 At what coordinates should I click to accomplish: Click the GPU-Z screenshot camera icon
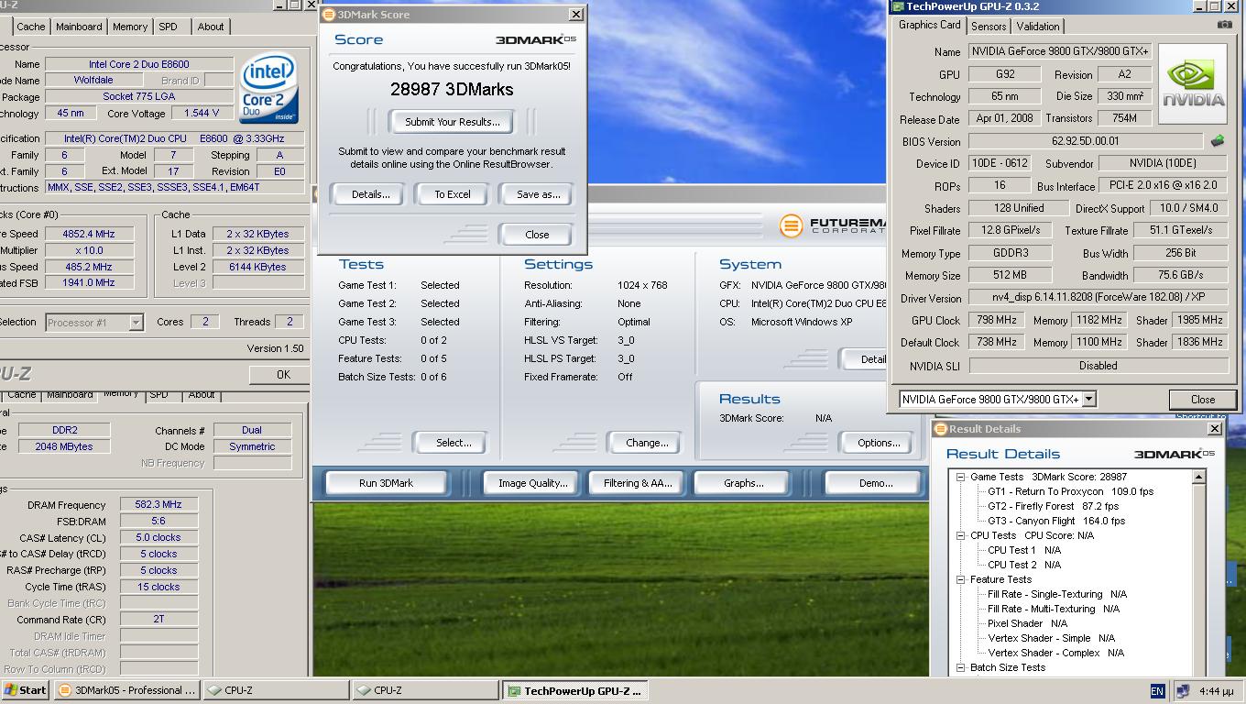coord(1224,26)
